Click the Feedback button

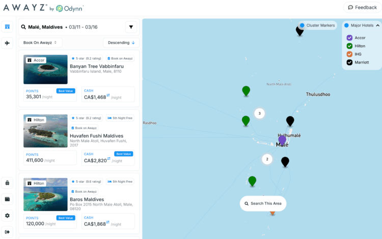pos(362,8)
